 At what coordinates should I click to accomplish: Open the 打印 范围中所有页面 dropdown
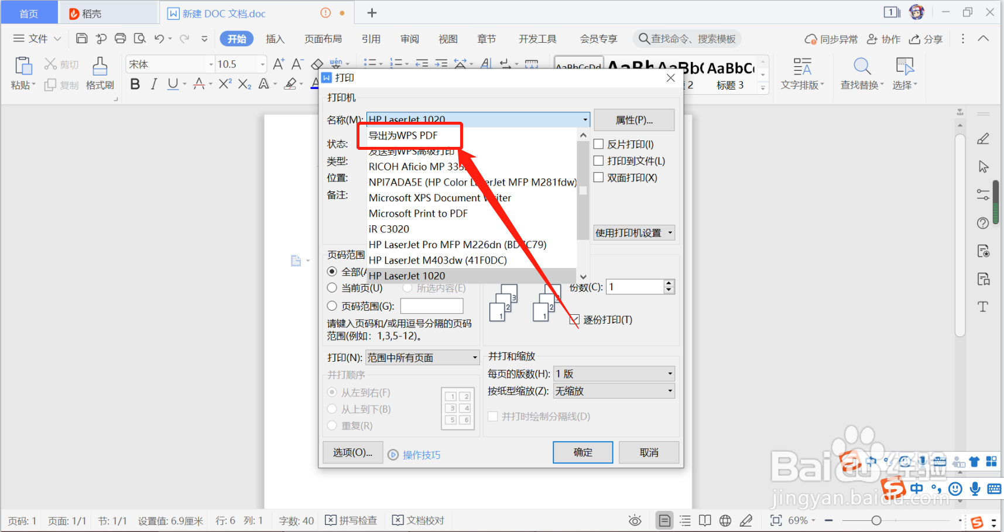click(x=423, y=358)
